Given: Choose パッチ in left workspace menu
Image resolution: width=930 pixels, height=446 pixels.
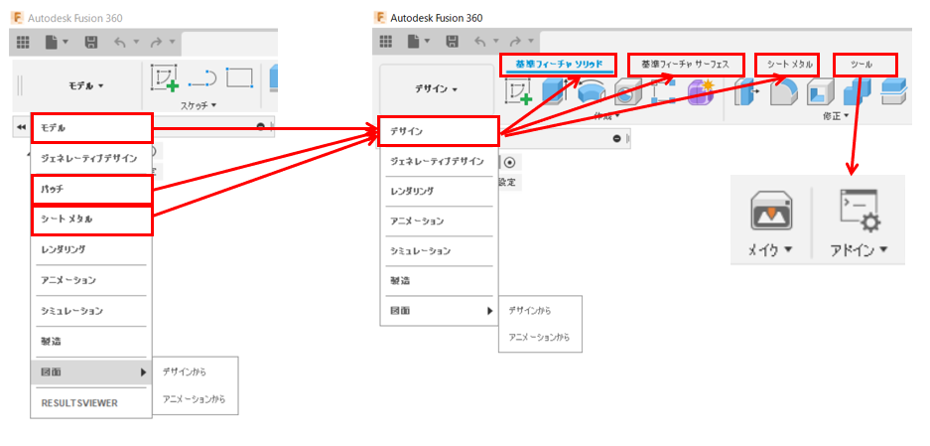Looking at the screenshot, I should pyautogui.click(x=91, y=190).
